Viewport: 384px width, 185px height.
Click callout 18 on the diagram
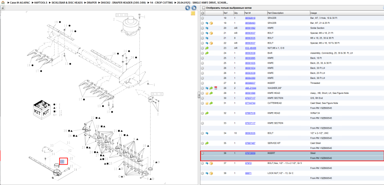click(x=29, y=65)
